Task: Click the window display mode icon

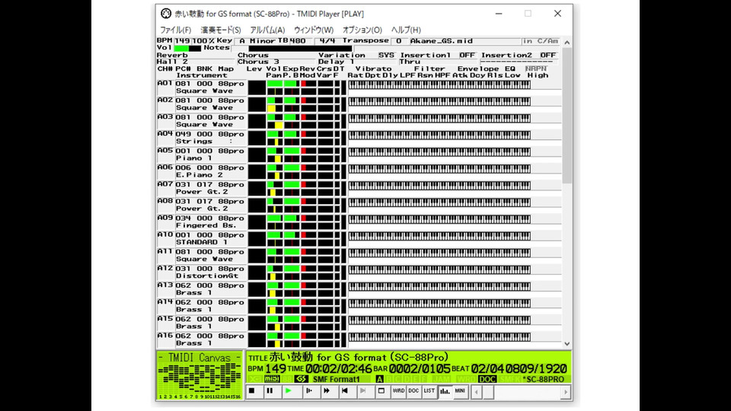Action: tap(381, 391)
